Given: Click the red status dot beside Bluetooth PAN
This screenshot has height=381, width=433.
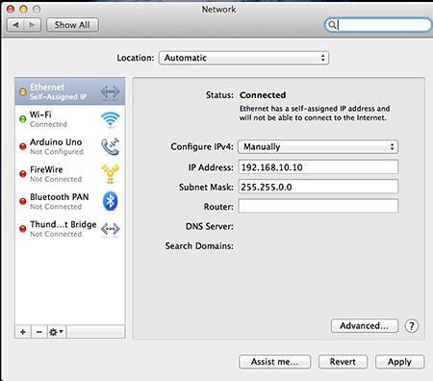Looking at the screenshot, I should (23, 201).
